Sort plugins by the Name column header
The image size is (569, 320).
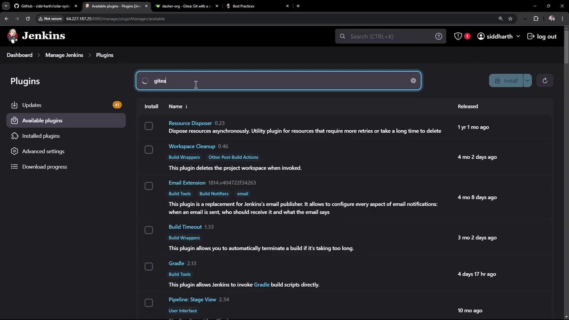click(x=178, y=107)
